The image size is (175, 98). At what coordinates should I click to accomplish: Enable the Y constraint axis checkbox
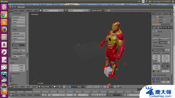point(11,79)
